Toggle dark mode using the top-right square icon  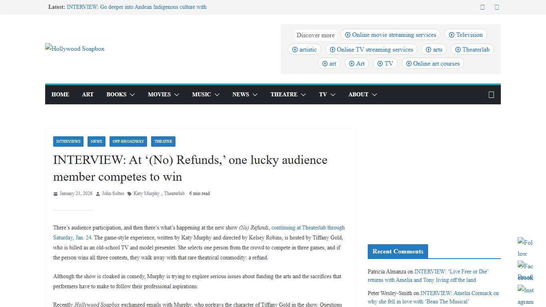pos(497,7)
